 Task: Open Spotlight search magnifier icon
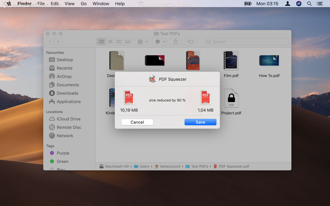point(309,4)
